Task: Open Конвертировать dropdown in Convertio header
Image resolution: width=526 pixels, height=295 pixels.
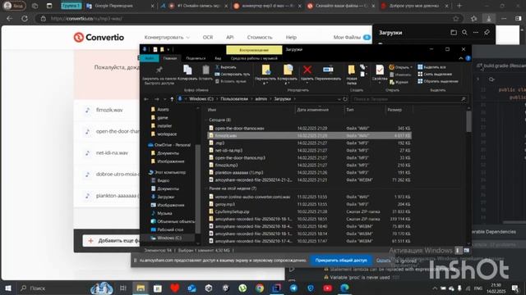Action: [x=167, y=37]
